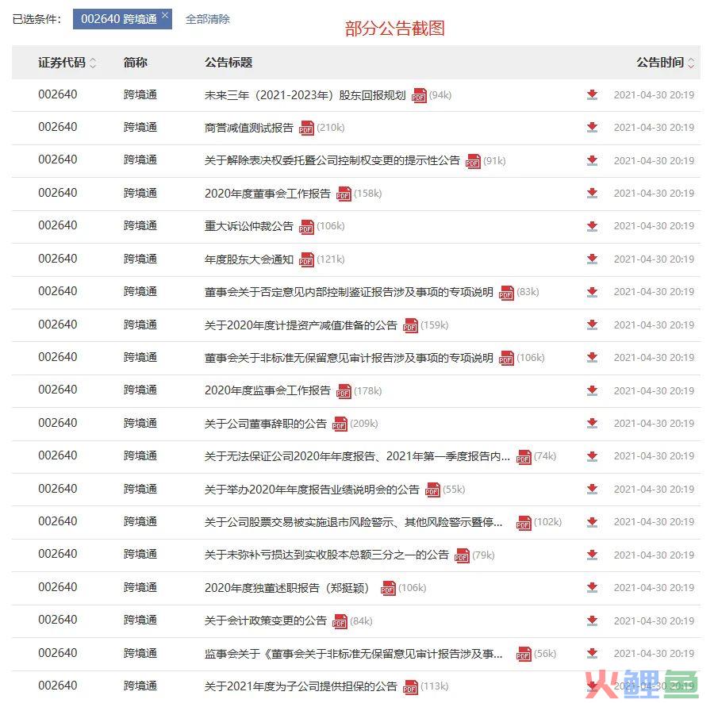Screen dimensions: 718x703
Task: Download the 重大诉讼仲裁公告 file
Action: pos(592,226)
